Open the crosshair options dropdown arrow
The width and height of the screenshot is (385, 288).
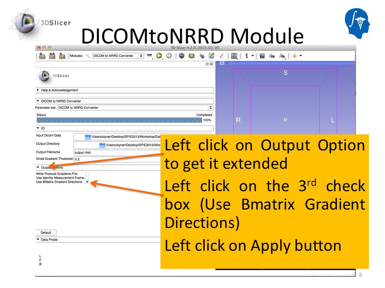[x=300, y=56]
